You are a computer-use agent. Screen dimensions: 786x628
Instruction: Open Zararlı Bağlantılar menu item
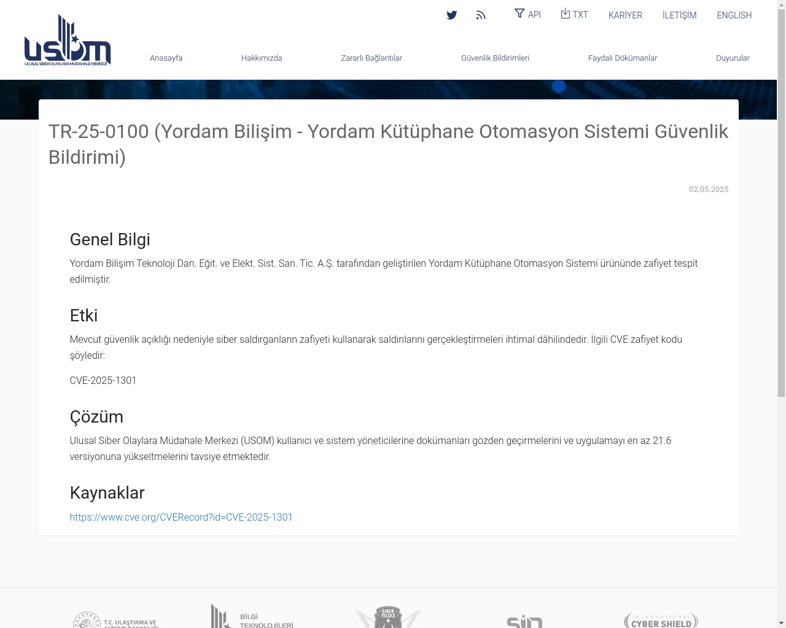tap(372, 58)
